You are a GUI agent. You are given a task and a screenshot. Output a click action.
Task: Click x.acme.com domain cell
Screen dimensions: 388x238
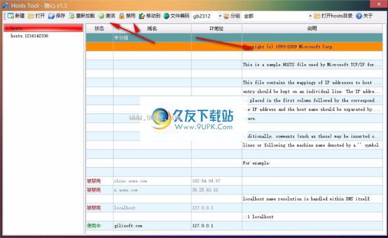pos(152,190)
